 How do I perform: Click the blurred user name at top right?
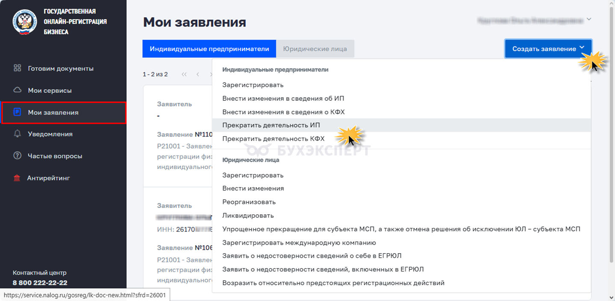point(530,20)
